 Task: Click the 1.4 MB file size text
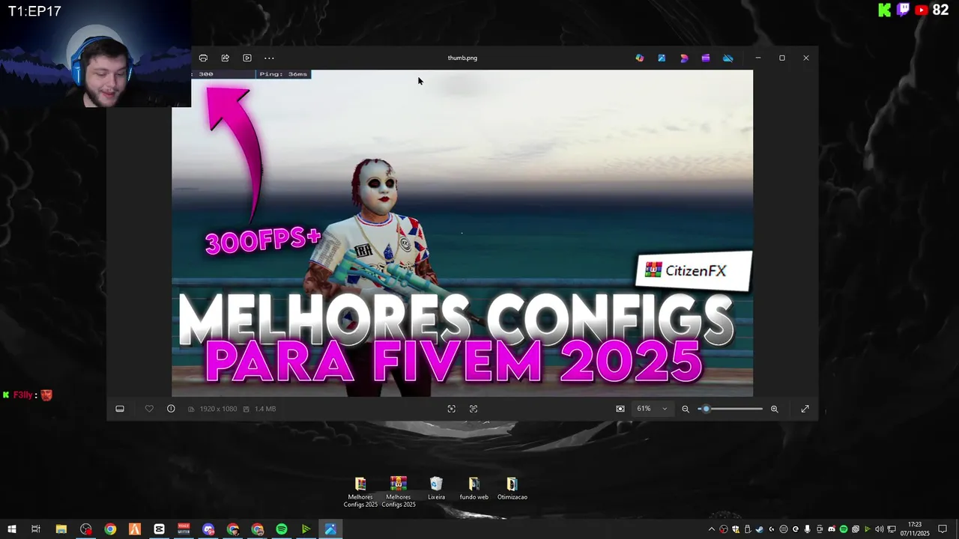(x=265, y=409)
